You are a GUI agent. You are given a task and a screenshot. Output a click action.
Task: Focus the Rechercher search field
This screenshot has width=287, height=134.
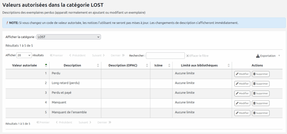tap(165, 56)
